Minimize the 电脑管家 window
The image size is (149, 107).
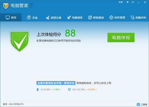click(x=138, y=2)
